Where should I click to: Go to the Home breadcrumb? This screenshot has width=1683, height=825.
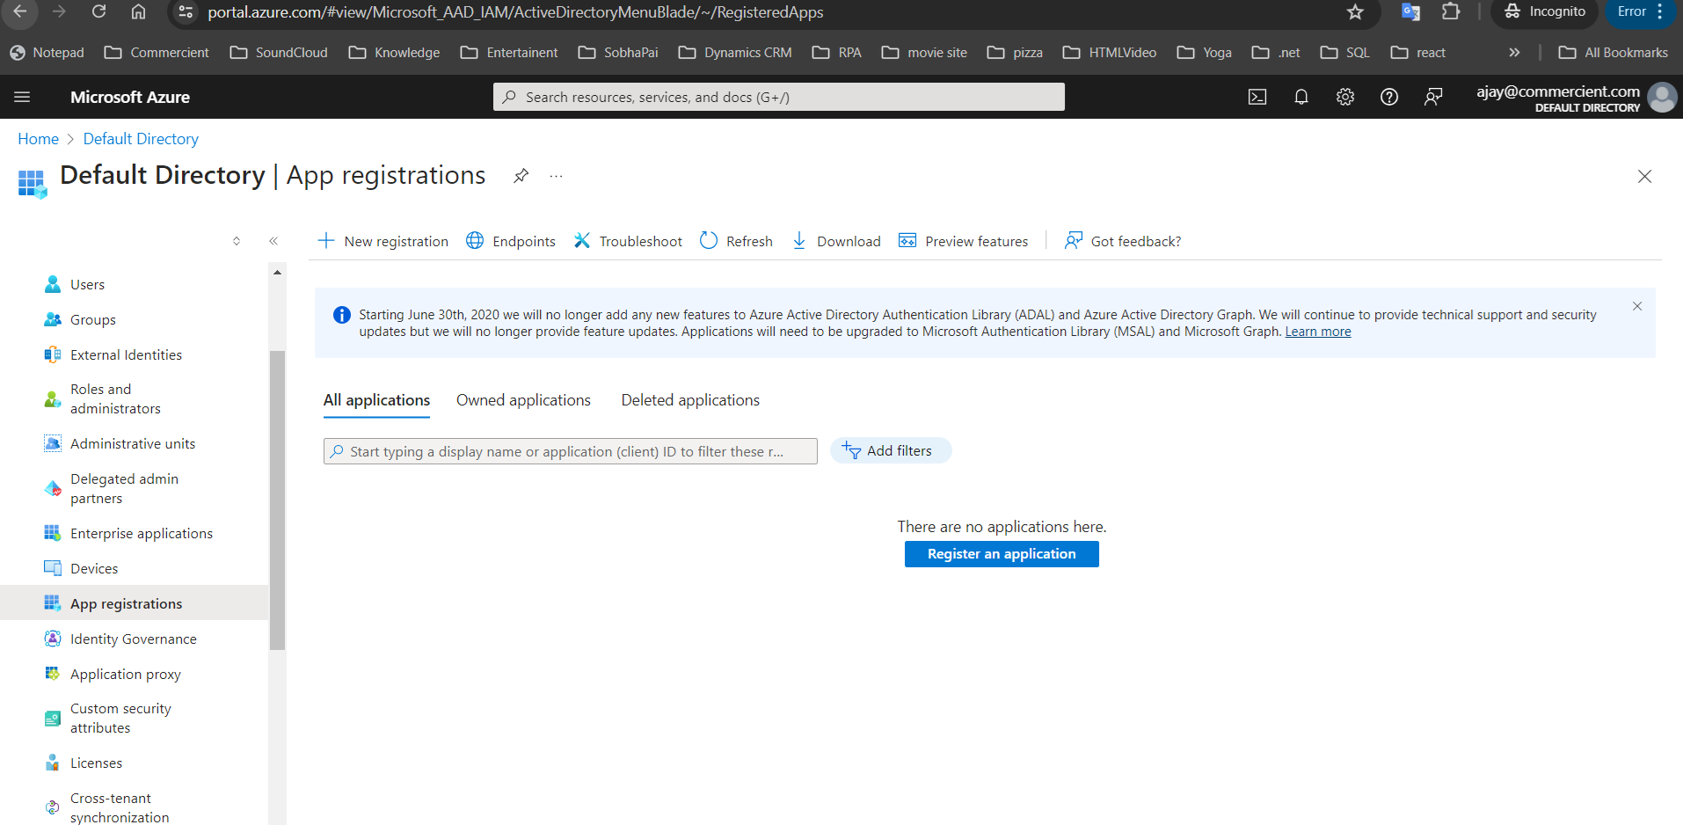[x=38, y=139]
